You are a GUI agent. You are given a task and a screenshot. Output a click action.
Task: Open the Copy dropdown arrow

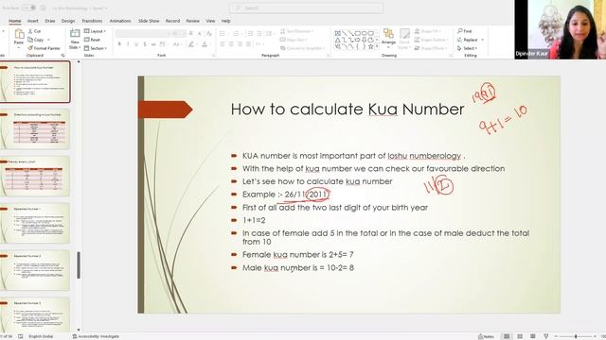pyautogui.click(x=48, y=40)
